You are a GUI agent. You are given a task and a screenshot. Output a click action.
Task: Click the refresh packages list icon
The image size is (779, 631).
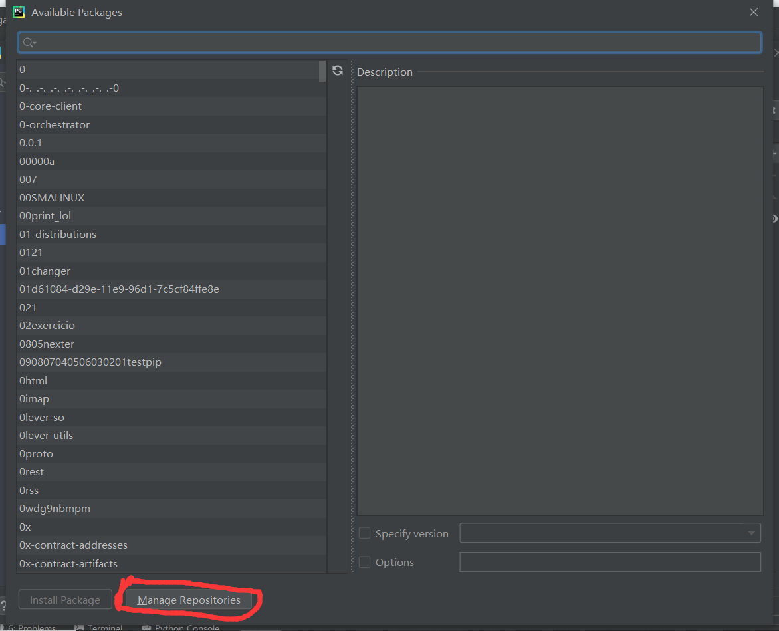click(x=338, y=70)
